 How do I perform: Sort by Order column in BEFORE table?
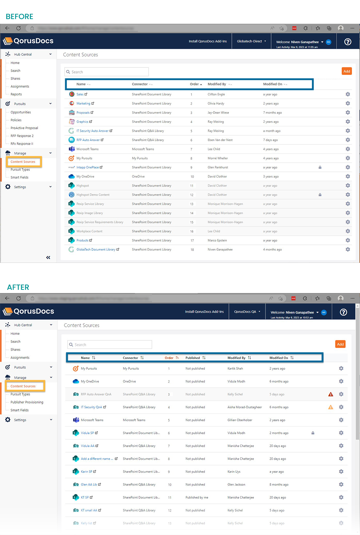tap(196, 84)
